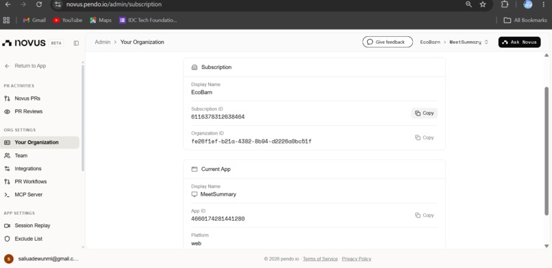Open the browser extensions puzzle icon
552x268 pixels.
coord(505,5)
